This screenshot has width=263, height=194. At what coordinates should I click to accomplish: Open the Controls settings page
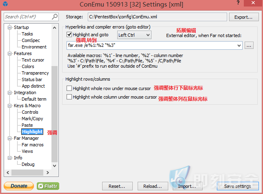coord(30,112)
